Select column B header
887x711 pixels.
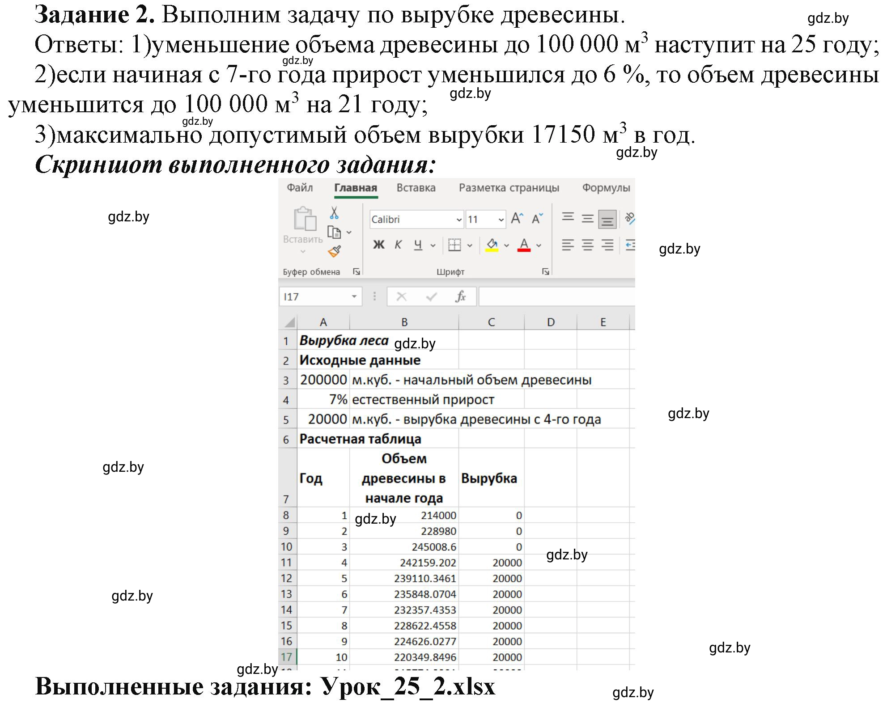point(404,322)
